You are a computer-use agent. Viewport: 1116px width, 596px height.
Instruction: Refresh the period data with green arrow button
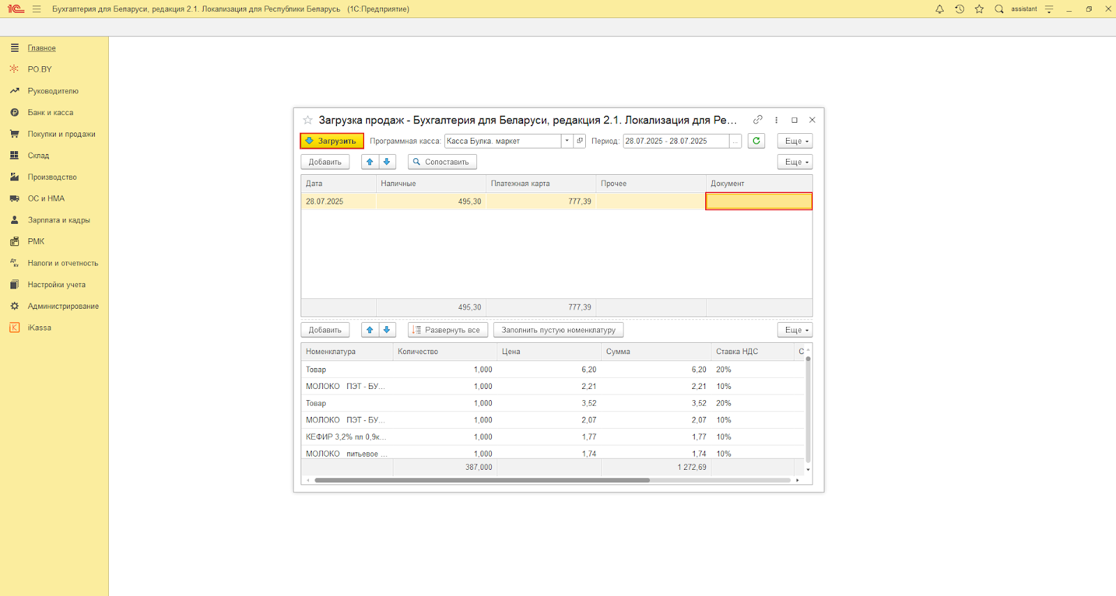(x=756, y=141)
